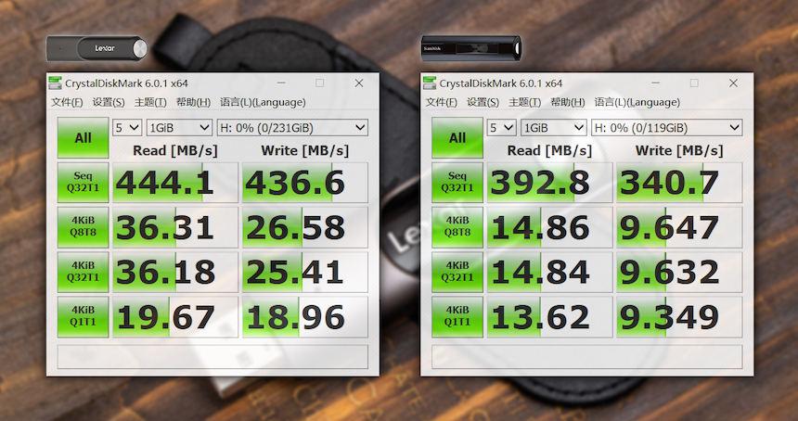
Task: Expand test count dropdown in right window
Action: coord(501,128)
